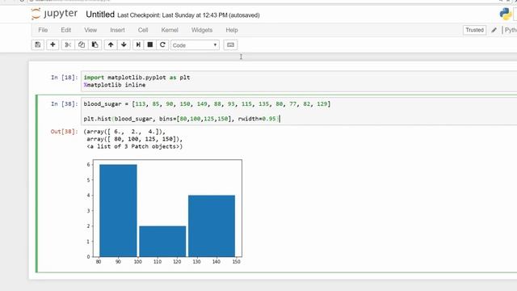Click the In [18] prompt label

(65, 78)
